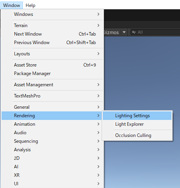Expand the UI submenu

pyautogui.click(x=52, y=184)
